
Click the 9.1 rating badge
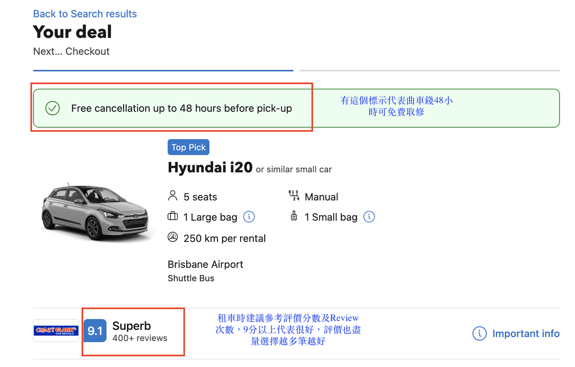click(95, 331)
